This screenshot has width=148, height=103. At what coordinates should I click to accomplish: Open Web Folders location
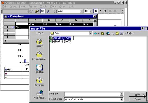coord(40,95)
